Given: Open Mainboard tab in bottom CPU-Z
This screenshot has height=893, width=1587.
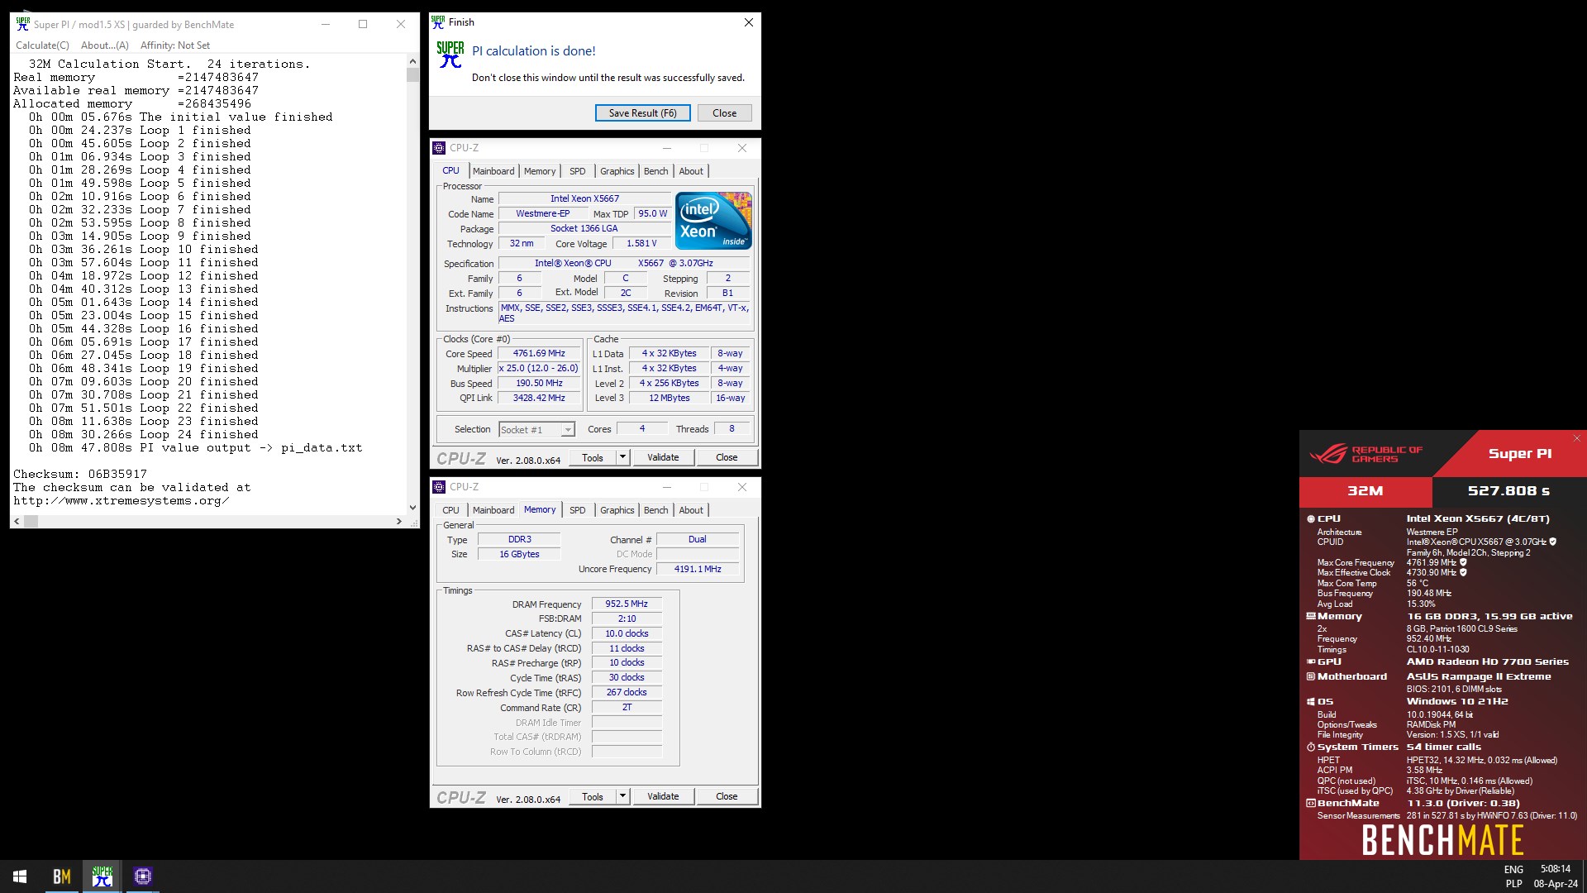Looking at the screenshot, I should click(x=493, y=510).
